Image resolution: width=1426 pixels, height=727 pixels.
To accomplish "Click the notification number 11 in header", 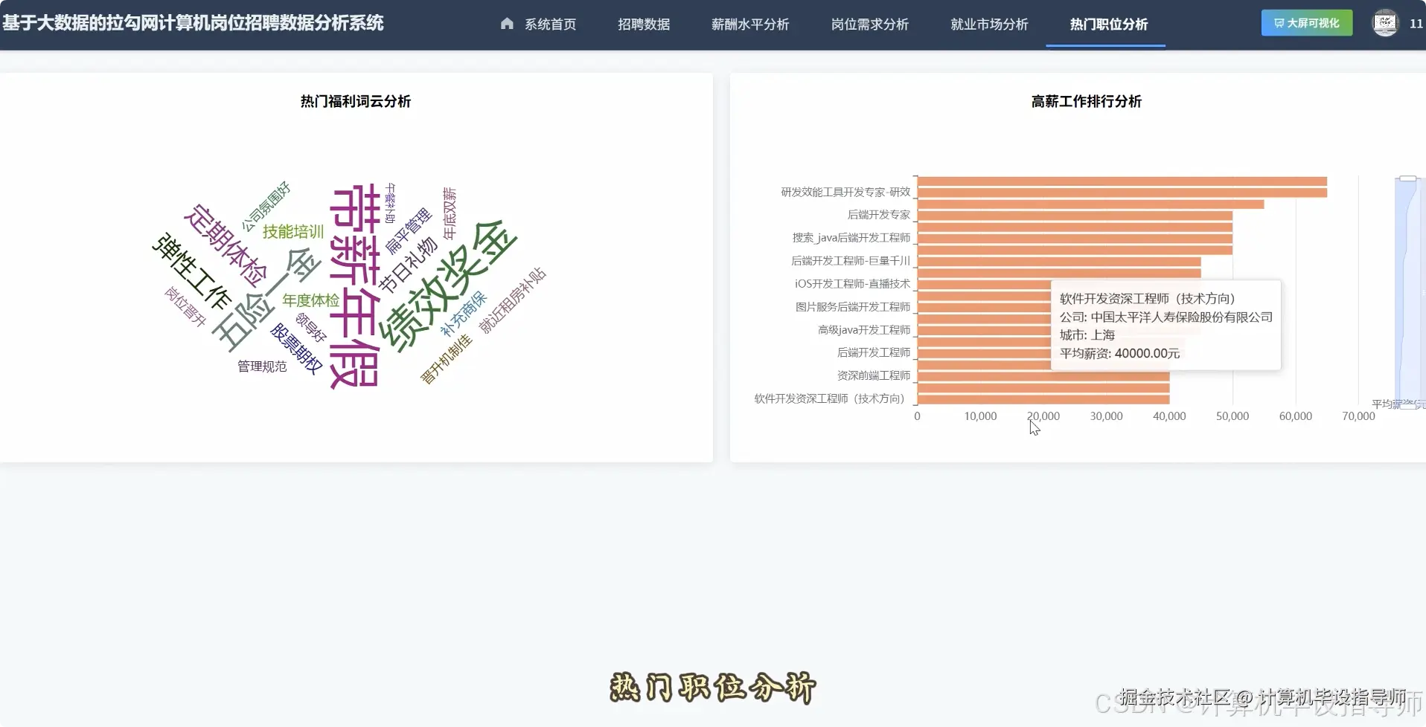I will pyautogui.click(x=1416, y=23).
